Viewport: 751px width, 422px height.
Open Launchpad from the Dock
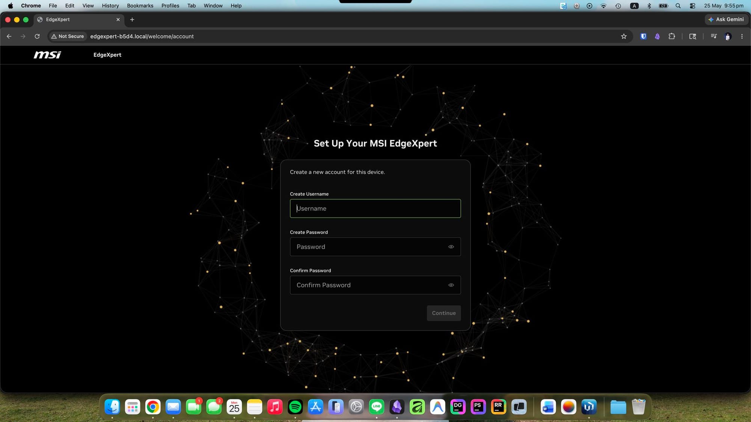point(133,407)
